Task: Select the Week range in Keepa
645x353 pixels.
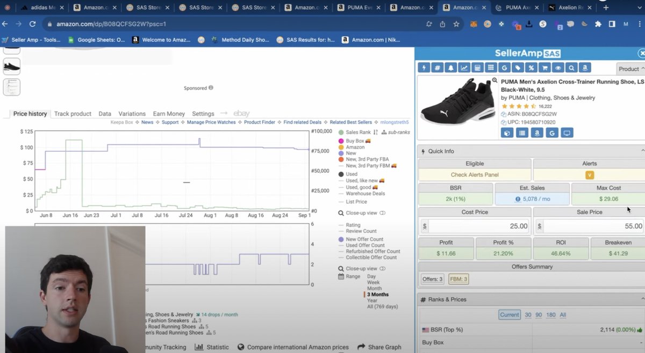Action: point(374,282)
